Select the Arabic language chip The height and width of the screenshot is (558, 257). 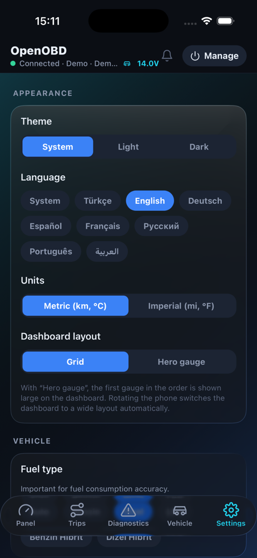(x=107, y=251)
